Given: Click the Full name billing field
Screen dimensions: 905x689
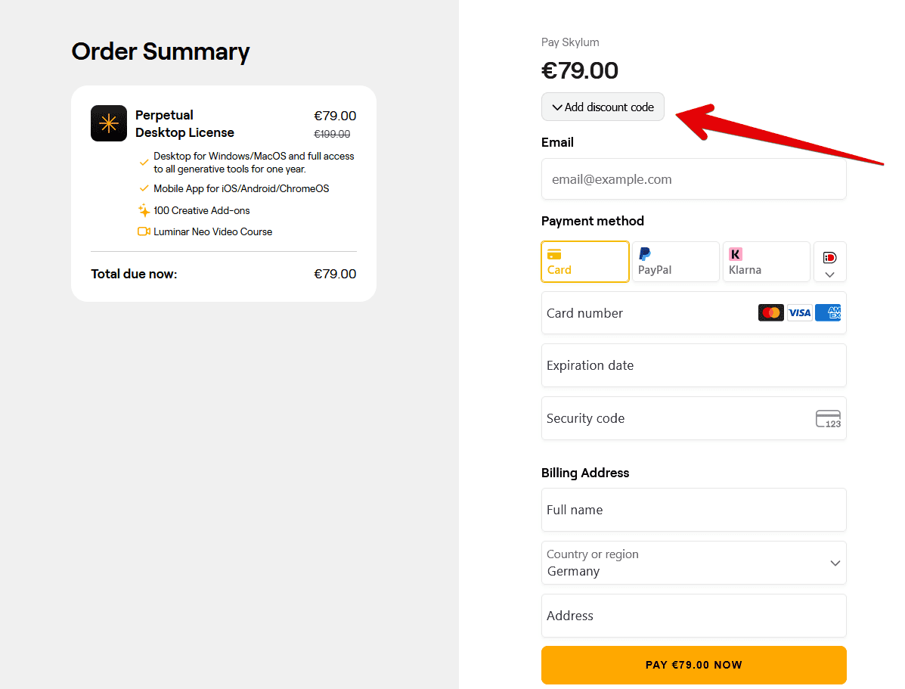Looking at the screenshot, I should tap(693, 510).
